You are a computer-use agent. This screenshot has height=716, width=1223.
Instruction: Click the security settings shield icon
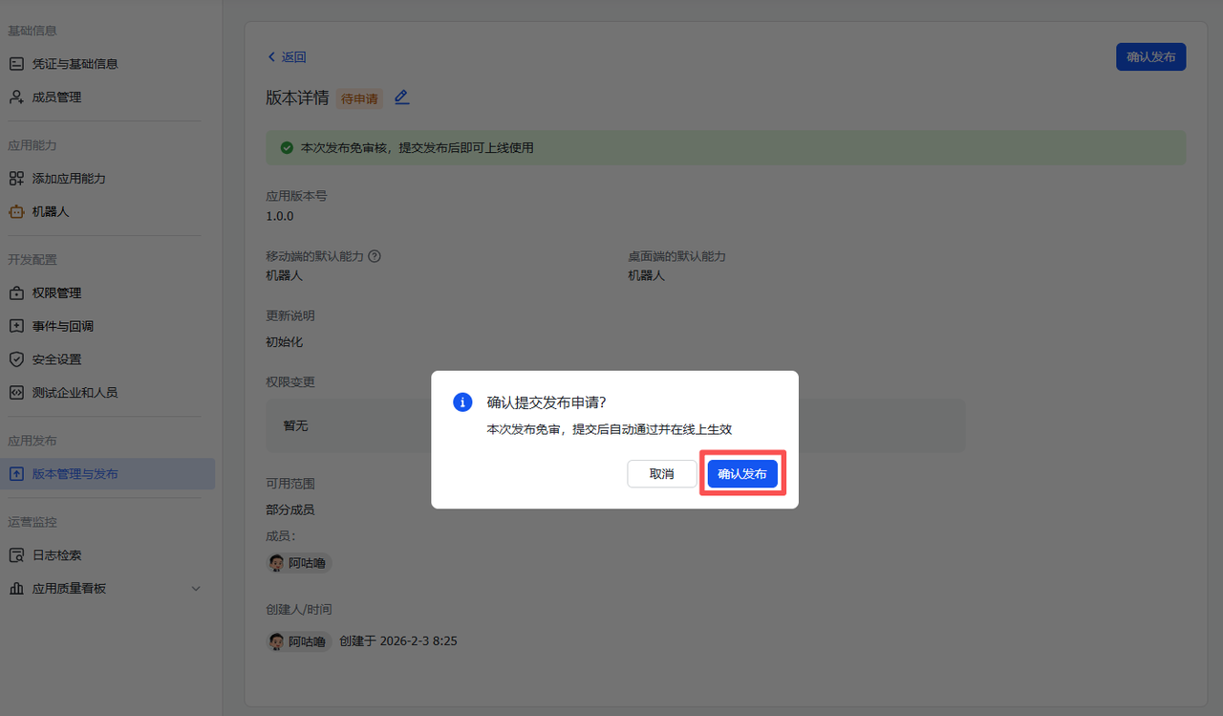click(x=16, y=359)
